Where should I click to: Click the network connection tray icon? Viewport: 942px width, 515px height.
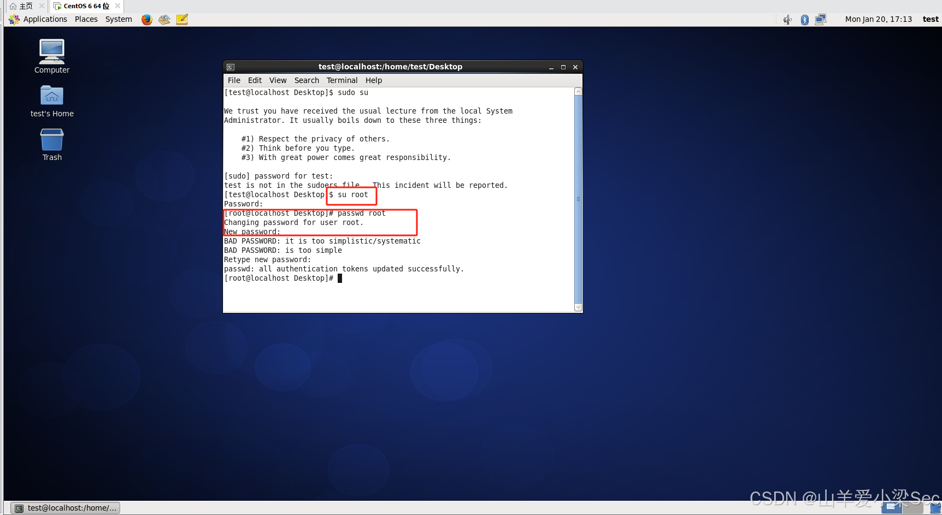[821, 20]
